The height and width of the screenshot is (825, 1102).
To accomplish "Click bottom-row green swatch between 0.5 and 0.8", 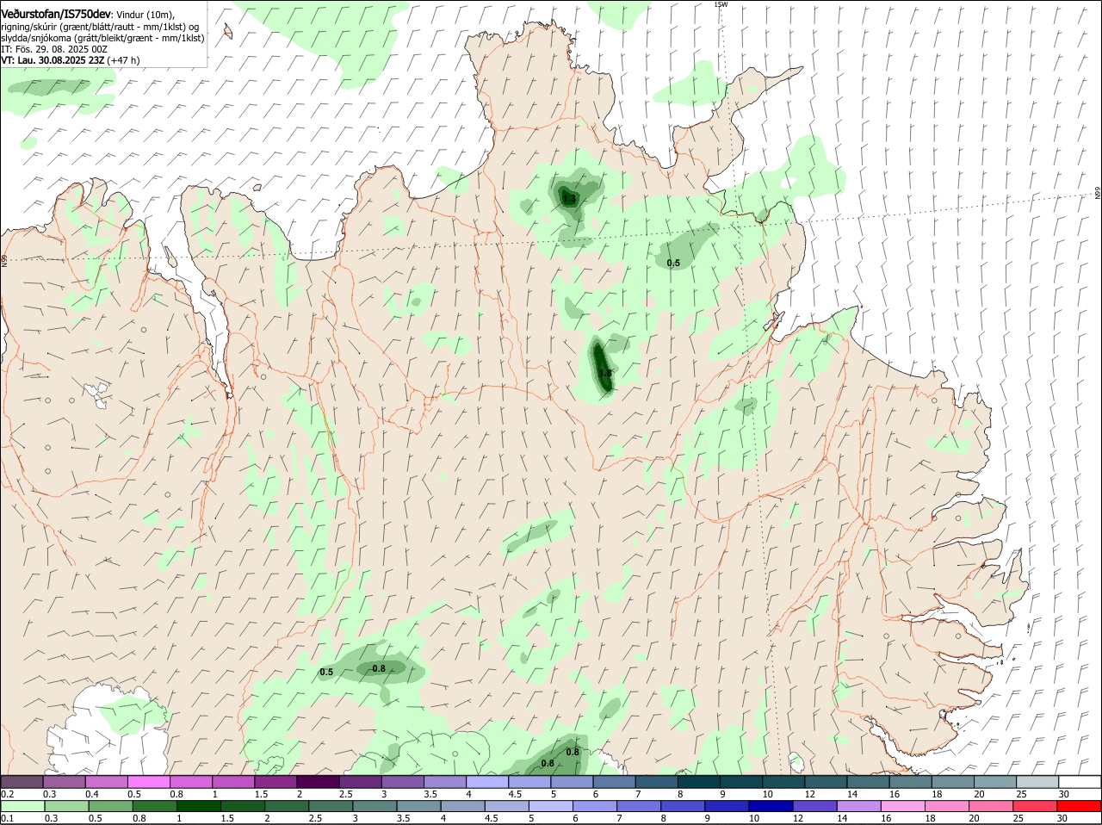I will coord(110,807).
